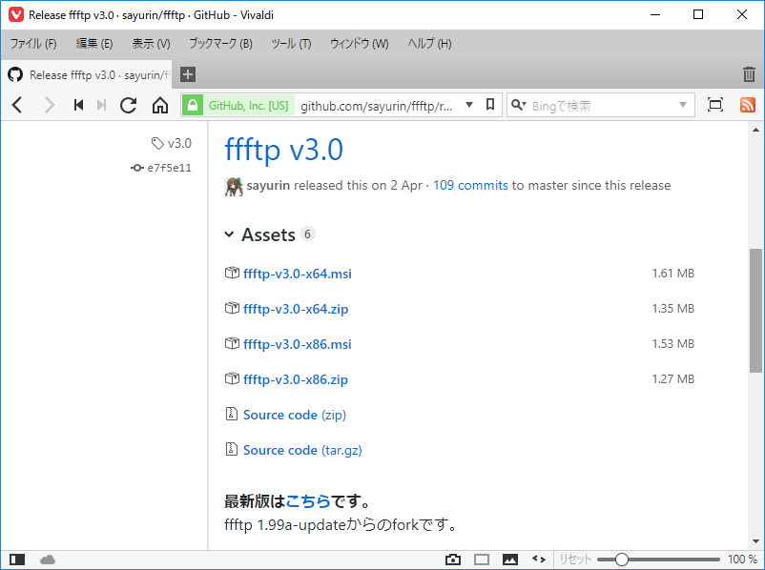This screenshot has width=765, height=570.
Task: Click the commit e7f5e11 icon
Action: coord(137,168)
